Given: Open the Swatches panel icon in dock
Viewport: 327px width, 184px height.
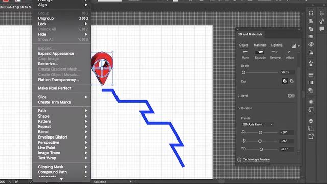Looking at the screenshot, I should coord(311,37).
